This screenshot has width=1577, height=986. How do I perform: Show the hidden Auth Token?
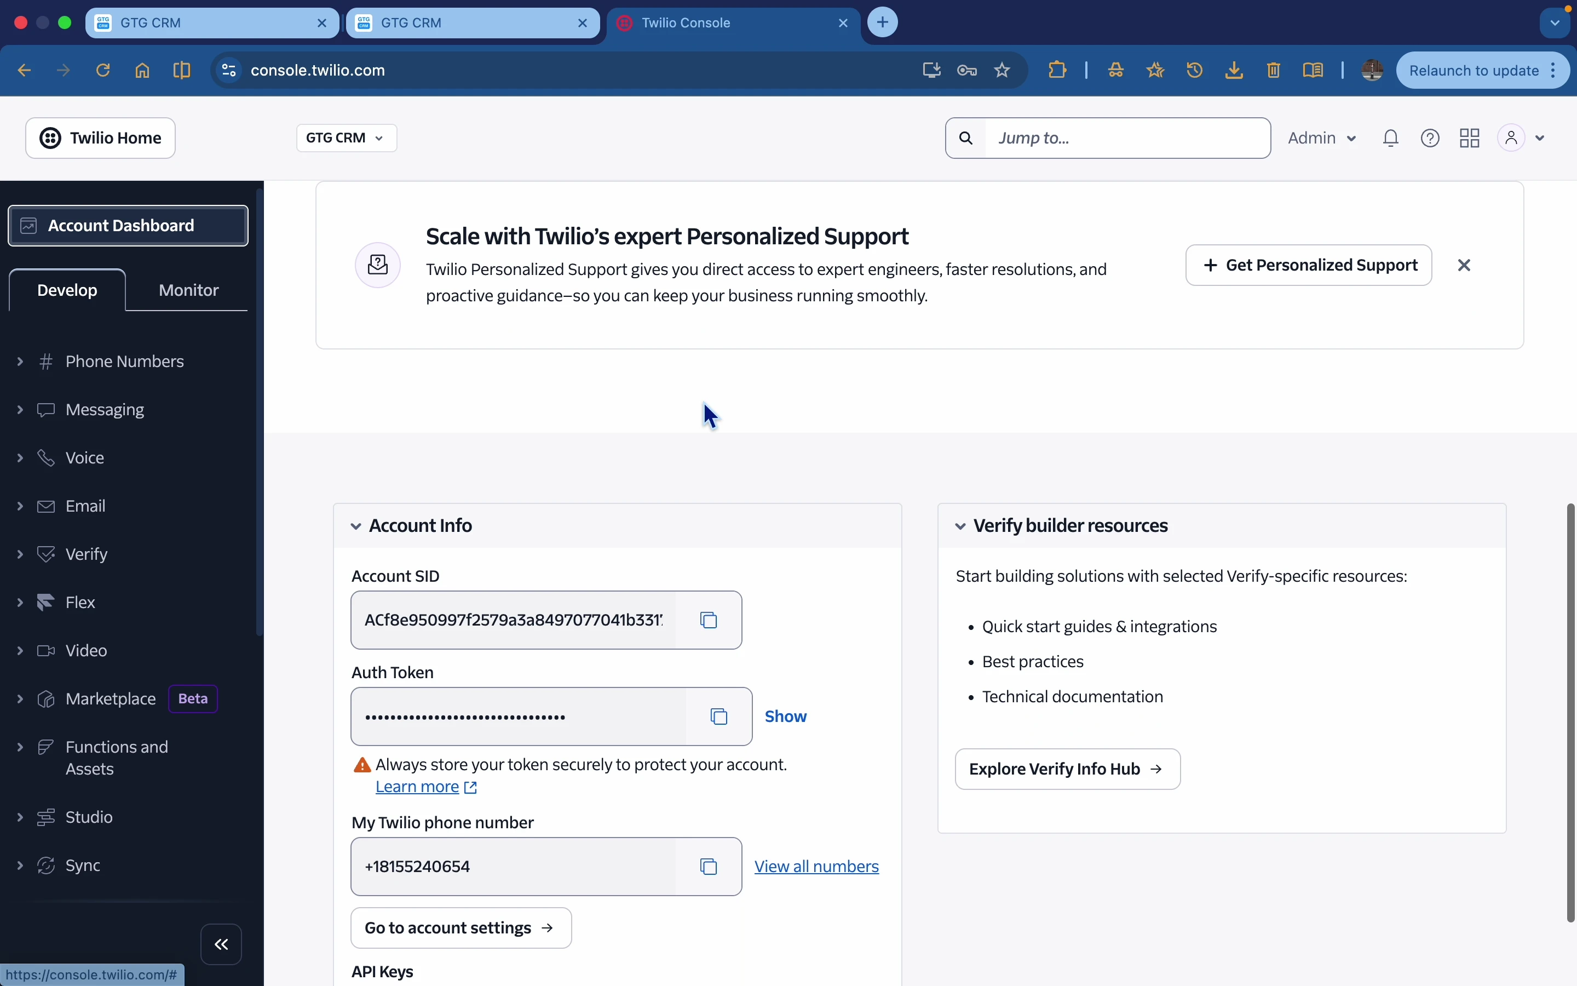785,716
